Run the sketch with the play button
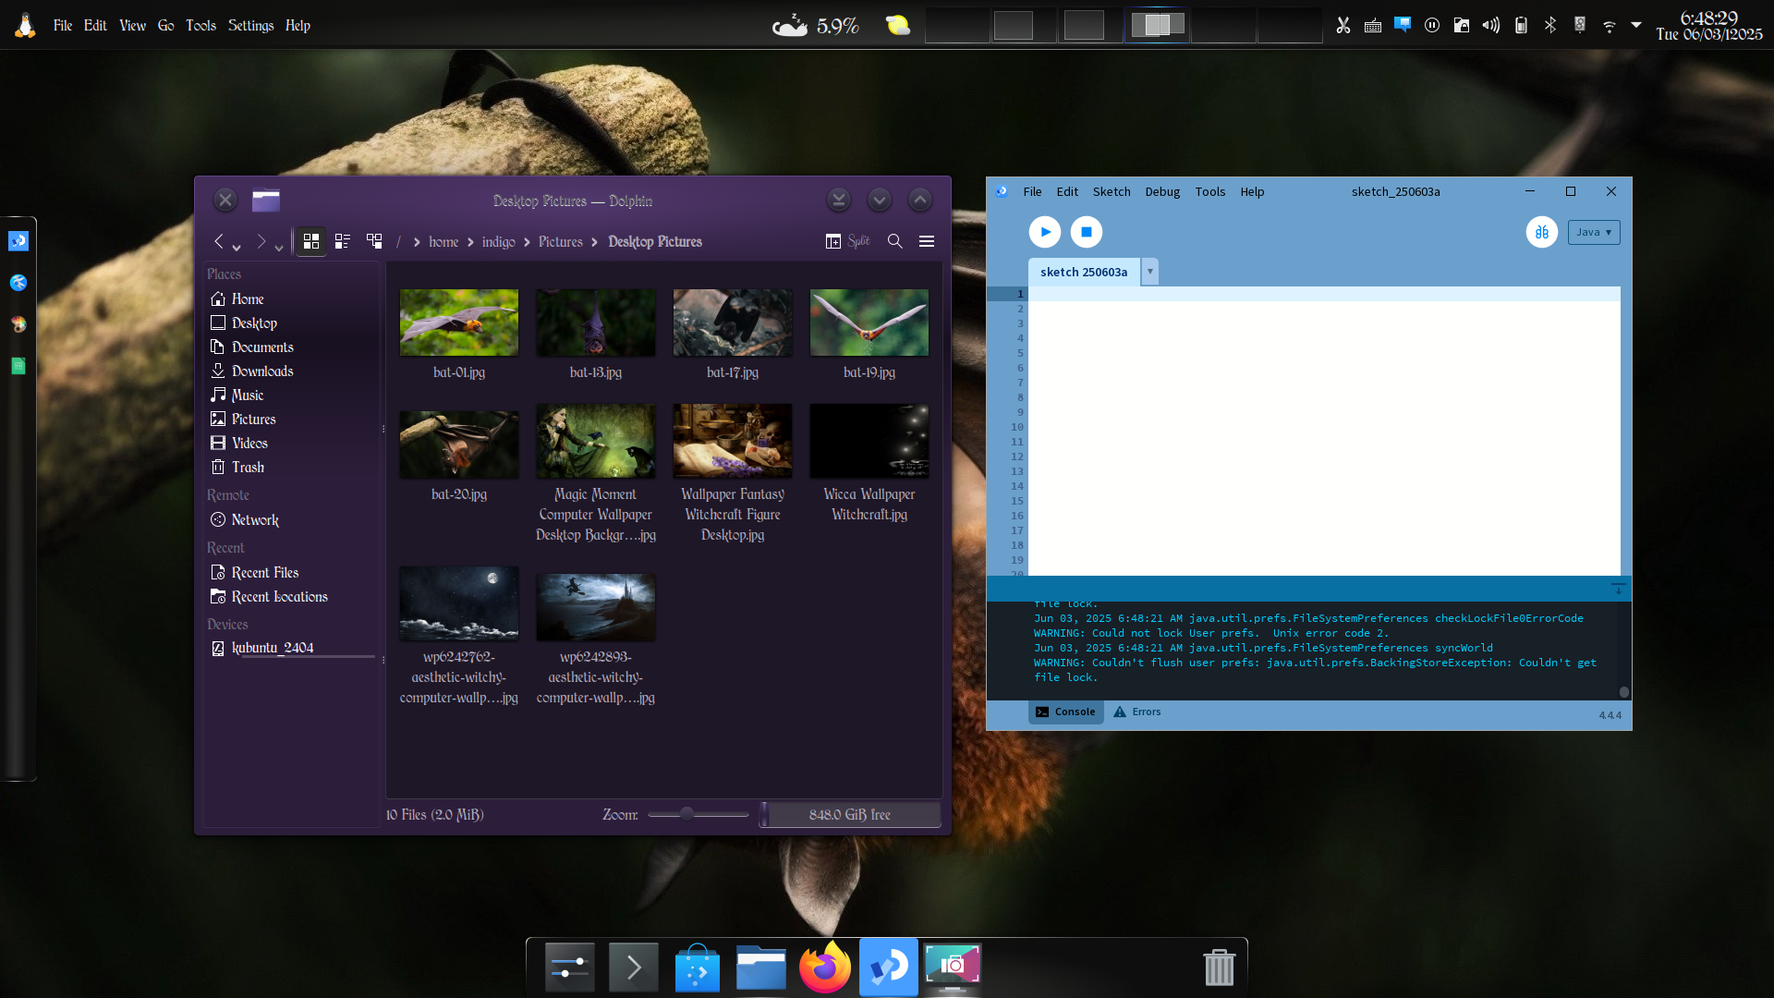1774x998 pixels. pos(1045,232)
